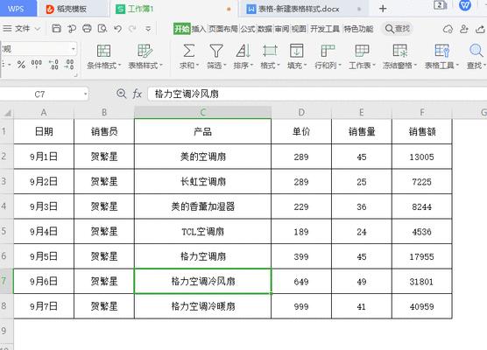Click the Format (格式) icon
487x350 pixels.
point(270,51)
